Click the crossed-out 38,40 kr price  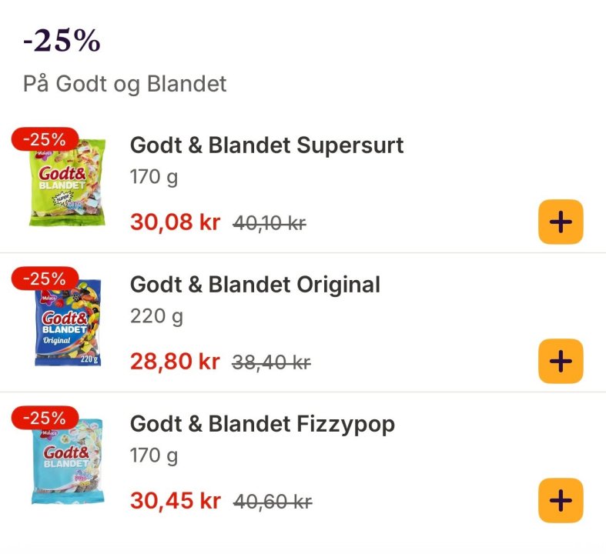[x=271, y=363]
